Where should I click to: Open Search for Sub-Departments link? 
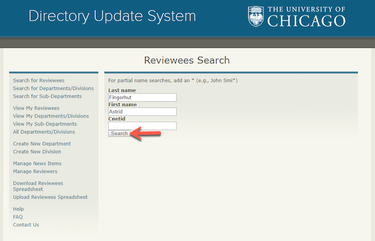47,97
